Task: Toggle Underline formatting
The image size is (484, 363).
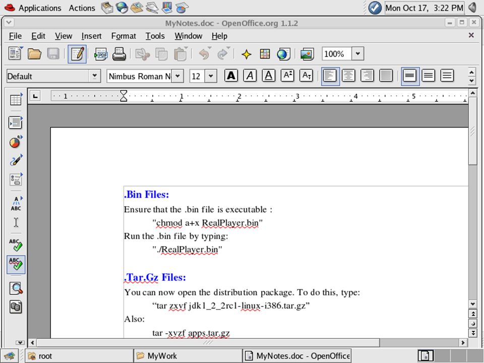Action: (x=269, y=76)
